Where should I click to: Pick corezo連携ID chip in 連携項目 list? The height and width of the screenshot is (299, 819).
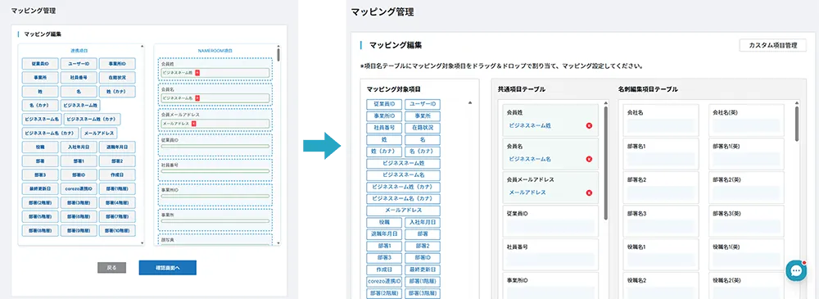[x=79, y=188]
